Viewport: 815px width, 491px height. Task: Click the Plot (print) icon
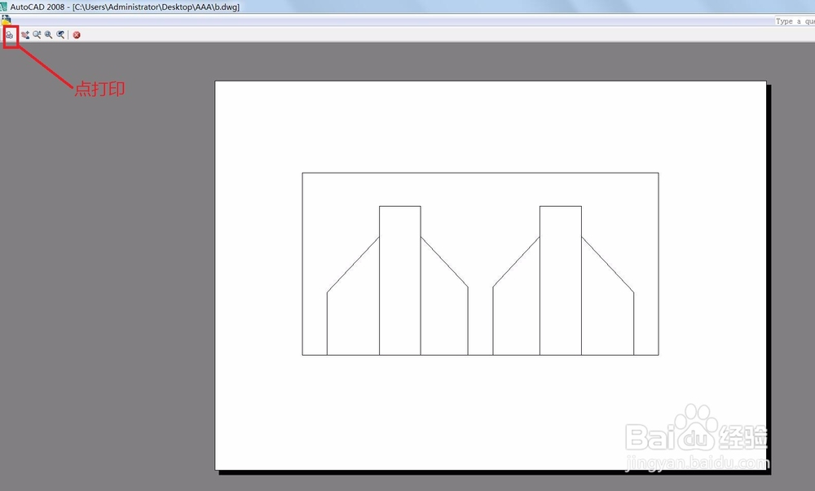10,35
